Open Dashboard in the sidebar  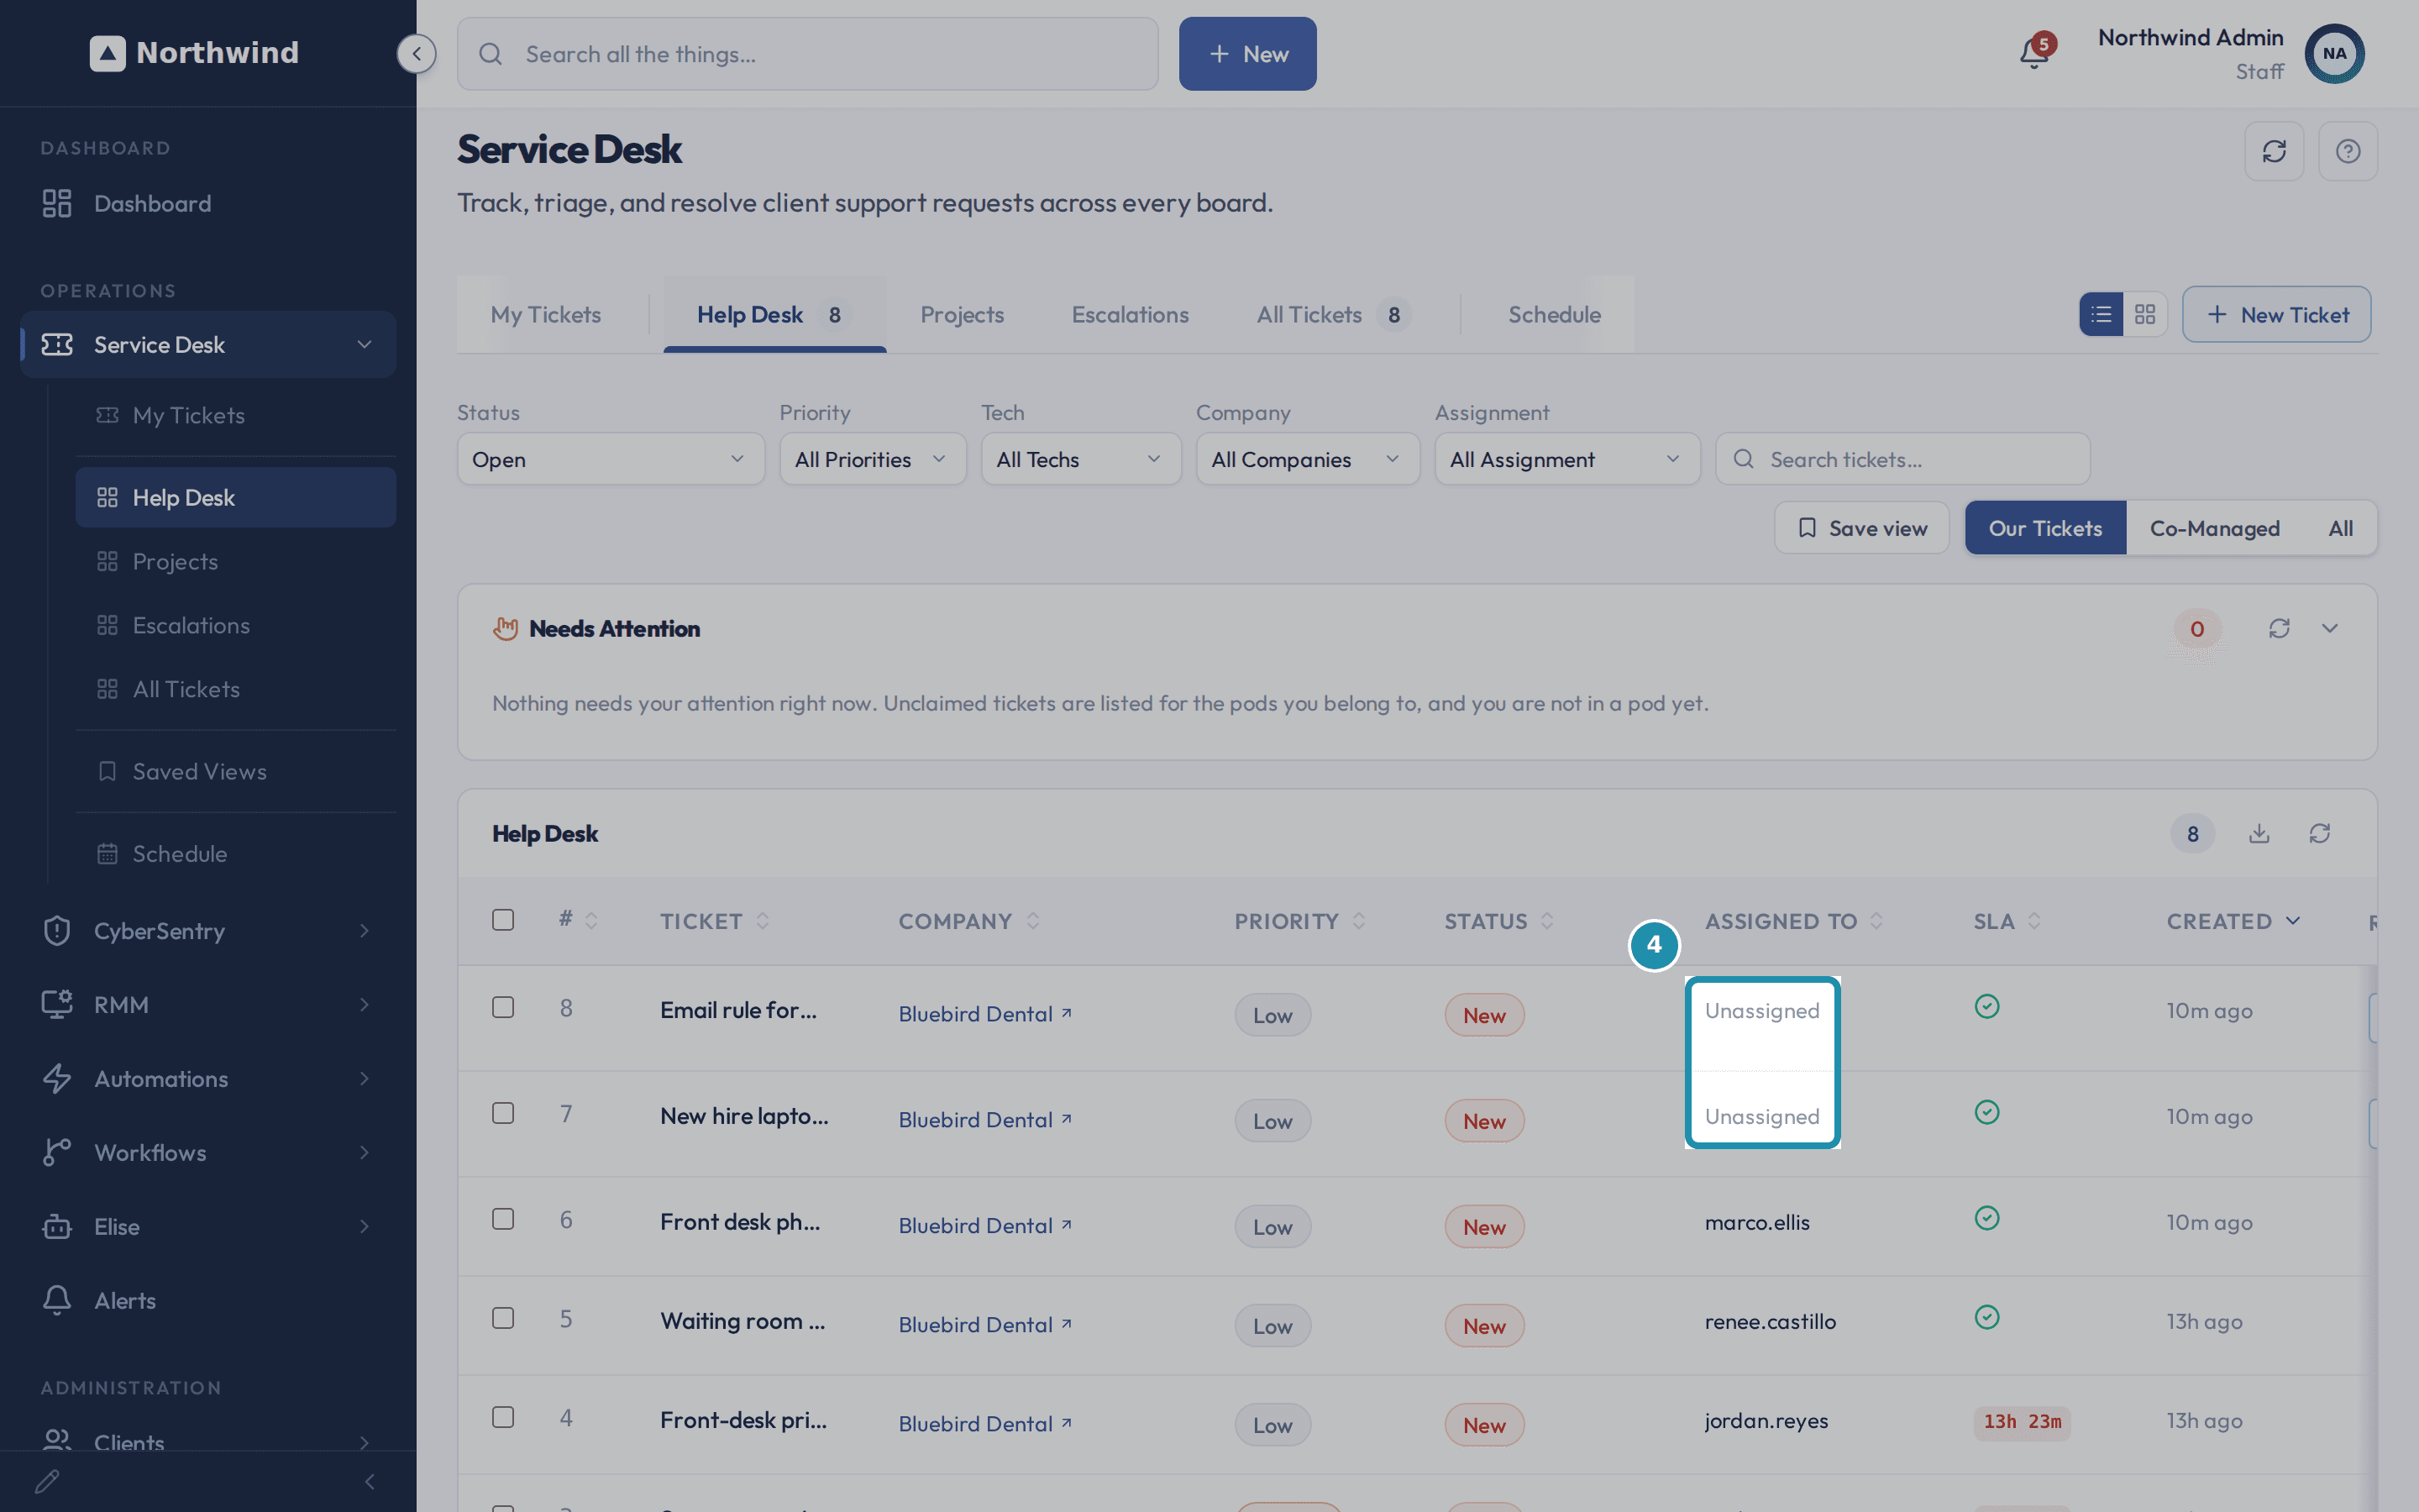208,203
